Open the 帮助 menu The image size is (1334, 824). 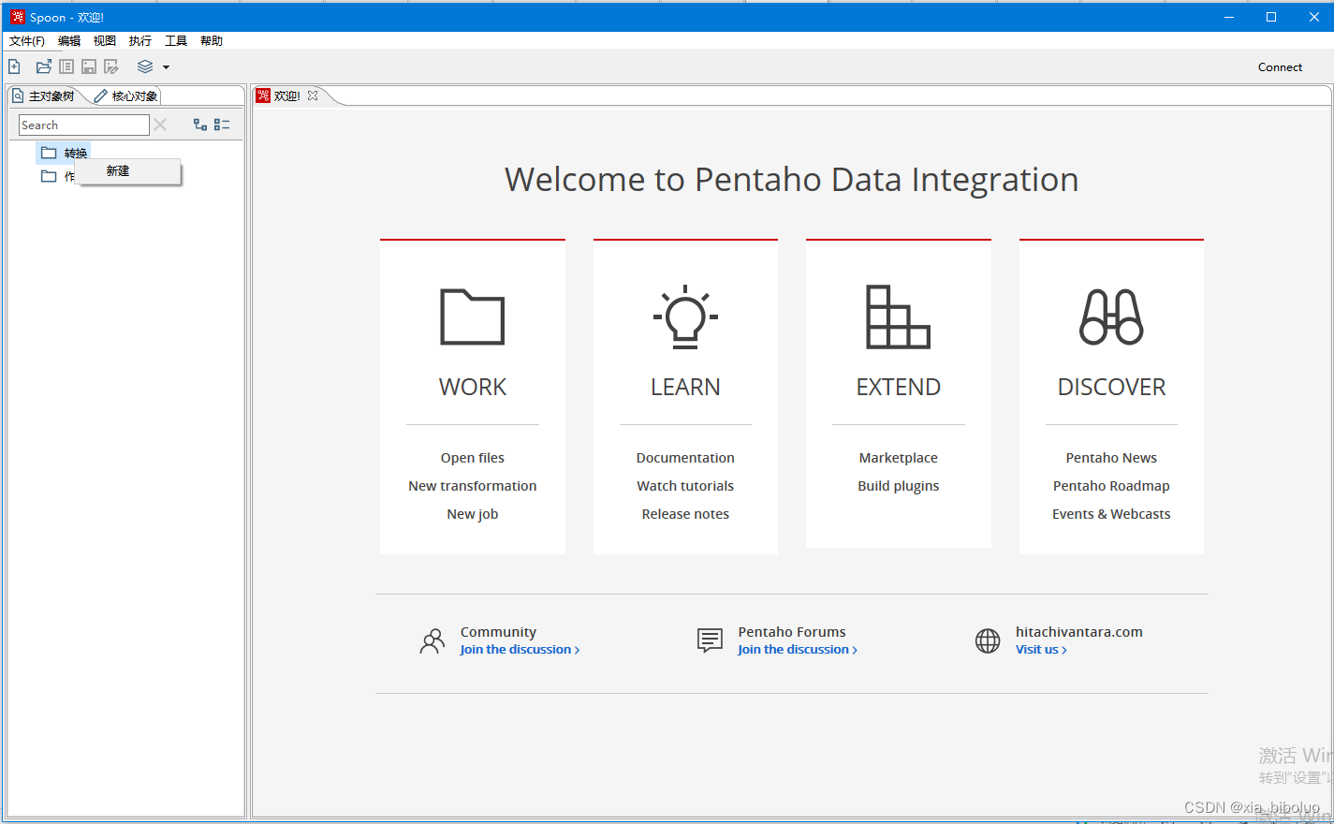pyautogui.click(x=212, y=40)
